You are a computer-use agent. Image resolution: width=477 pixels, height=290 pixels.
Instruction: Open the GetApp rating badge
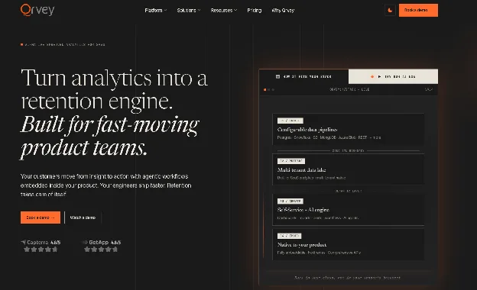(102, 246)
